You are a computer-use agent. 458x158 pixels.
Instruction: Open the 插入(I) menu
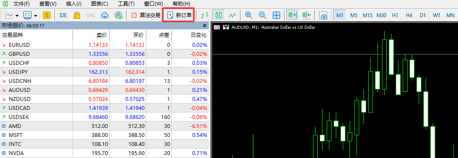74,4
